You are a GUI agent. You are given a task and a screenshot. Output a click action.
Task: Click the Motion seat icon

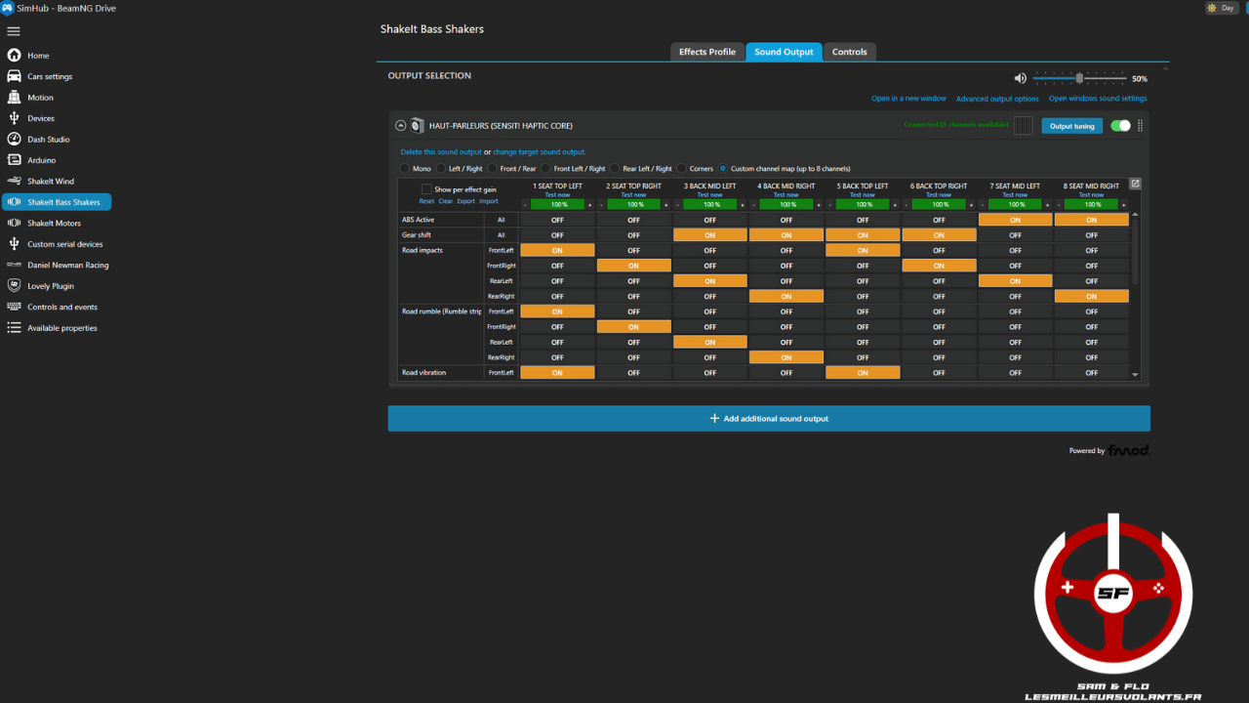[14, 98]
